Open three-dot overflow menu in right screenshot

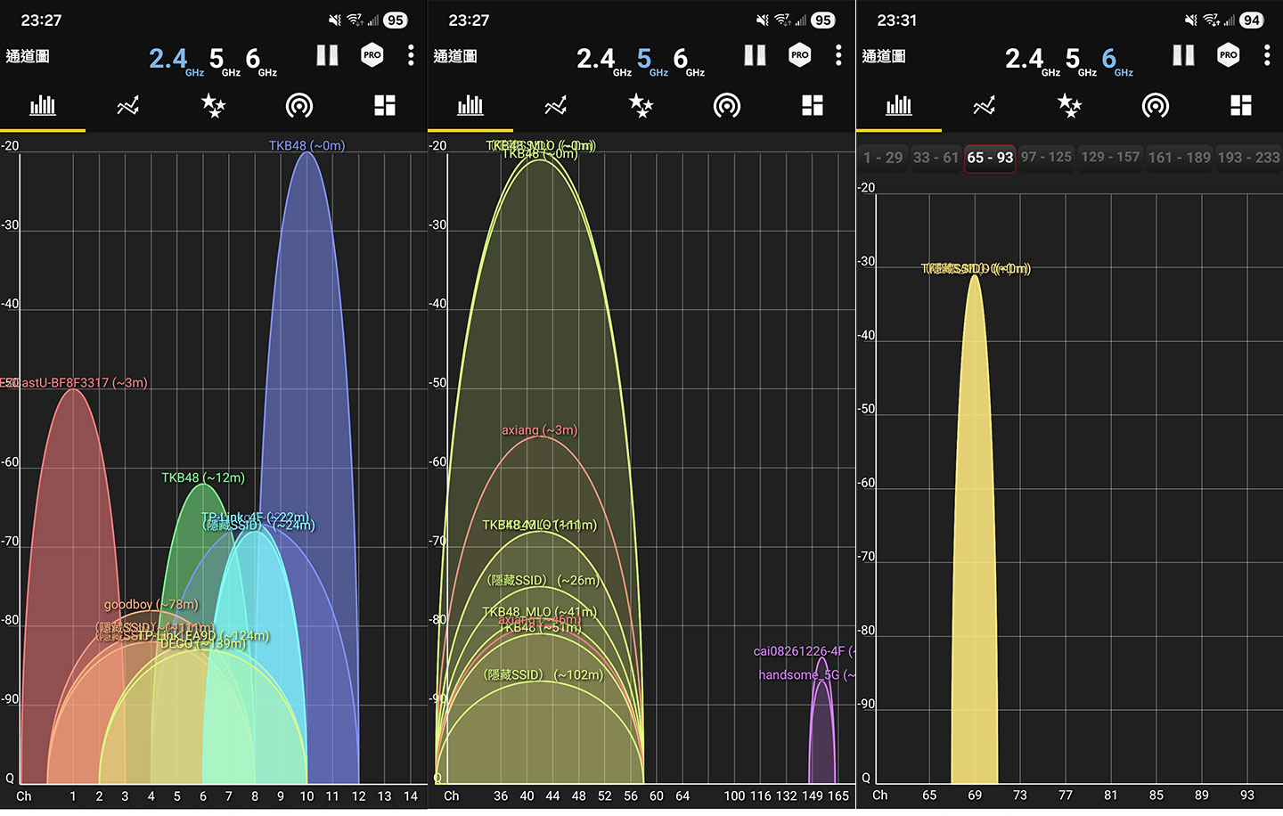tap(1266, 56)
